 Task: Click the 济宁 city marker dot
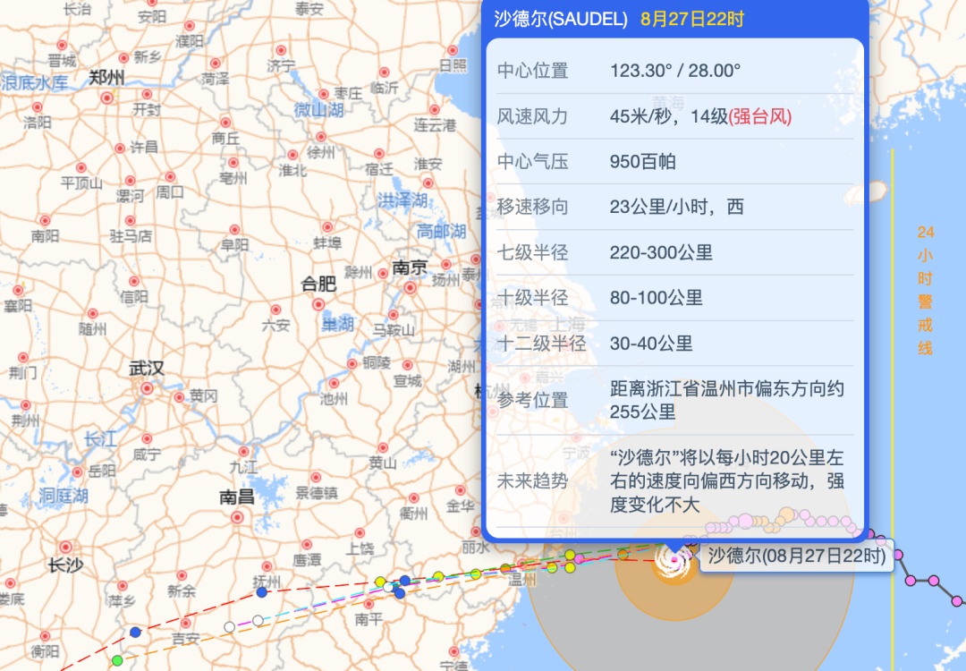(282, 50)
